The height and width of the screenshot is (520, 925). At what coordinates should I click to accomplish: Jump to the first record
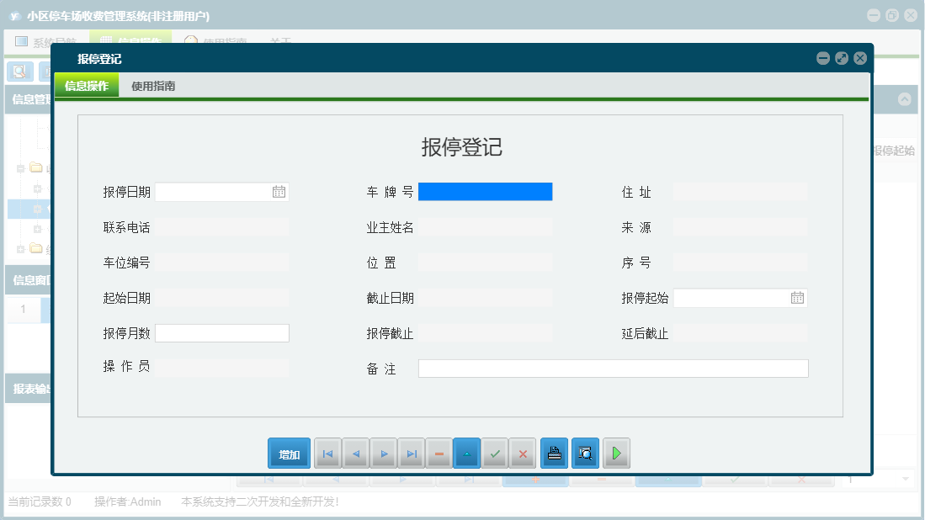[x=327, y=453]
